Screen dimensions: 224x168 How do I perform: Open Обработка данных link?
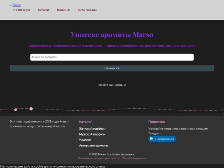tap(134, 158)
